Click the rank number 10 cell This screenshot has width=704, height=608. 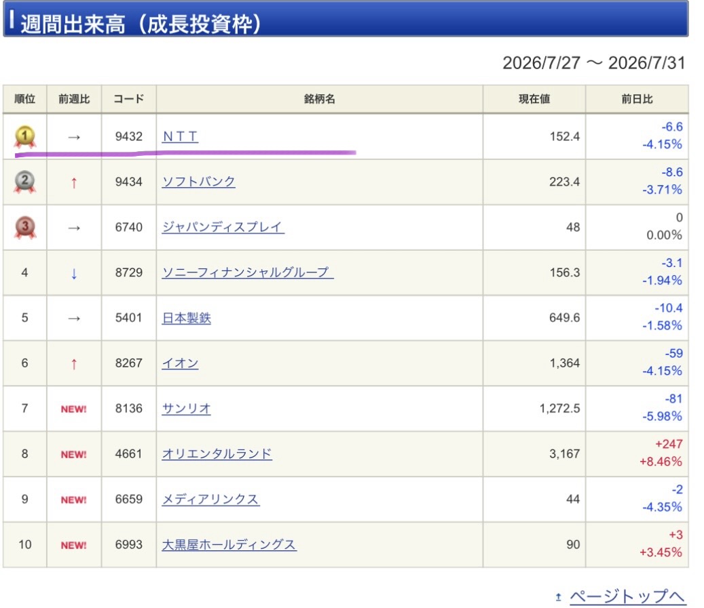point(24,544)
